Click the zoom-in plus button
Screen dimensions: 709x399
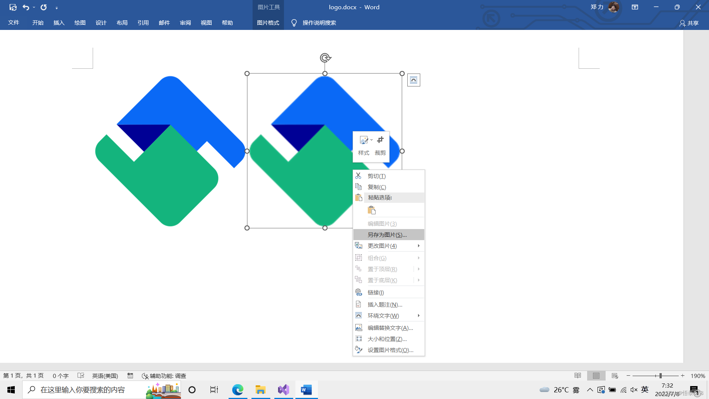pos(683,376)
